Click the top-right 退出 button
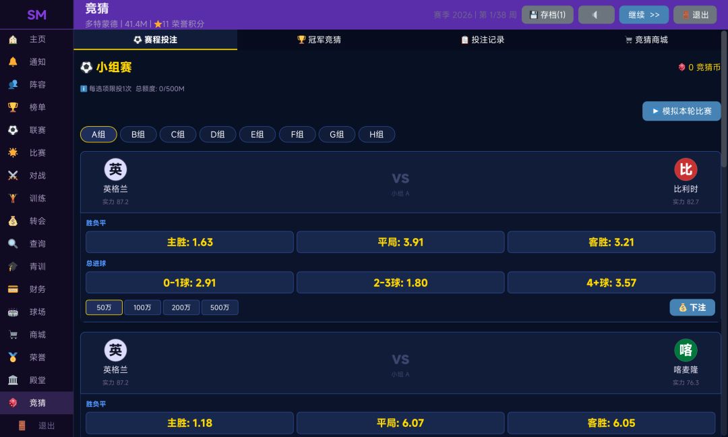 [695, 15]
